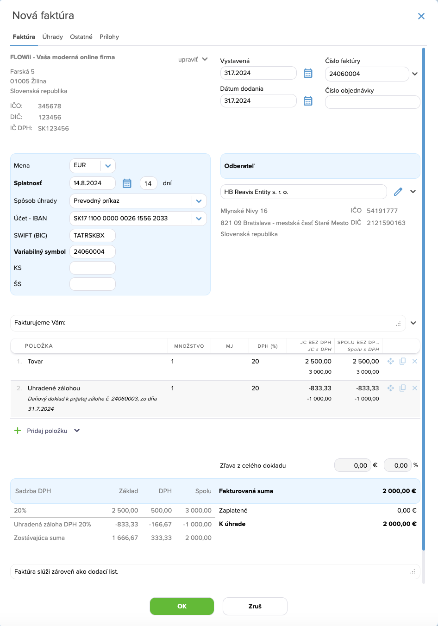This screenshot has width=438, height=626.
Task: Grab the delivery note text resize handle
Action: pyautogui.click(x=413, y=572)
